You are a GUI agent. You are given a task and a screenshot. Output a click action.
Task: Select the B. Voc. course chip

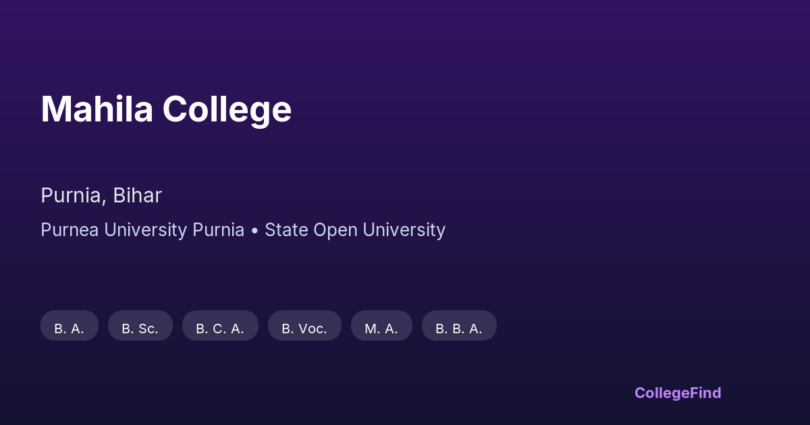(304, 329)
